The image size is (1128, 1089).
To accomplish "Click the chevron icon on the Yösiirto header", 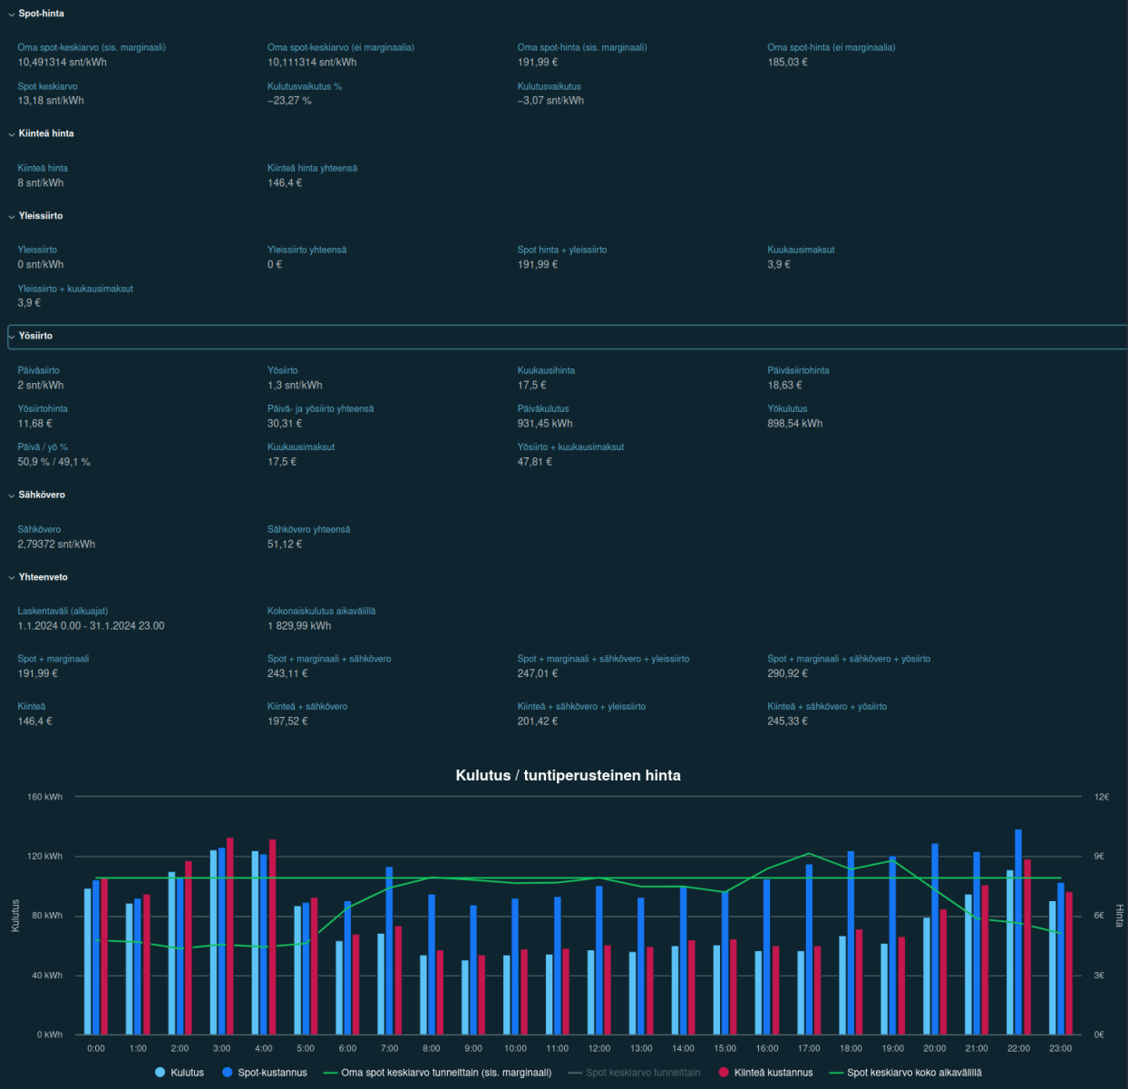I will click(13, 337).
